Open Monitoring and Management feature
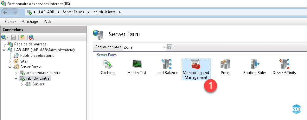This screenshot has height=120, width=307. (196, 69)
